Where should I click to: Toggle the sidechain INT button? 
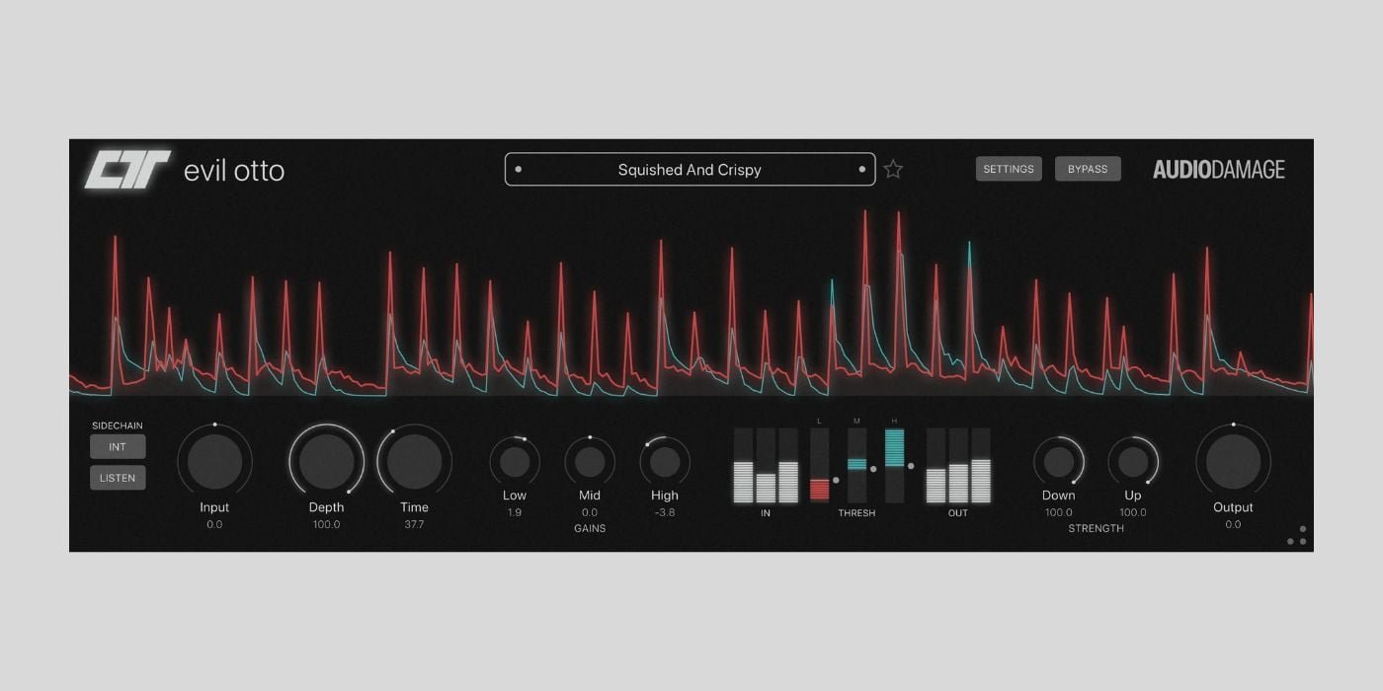point(118,447)
